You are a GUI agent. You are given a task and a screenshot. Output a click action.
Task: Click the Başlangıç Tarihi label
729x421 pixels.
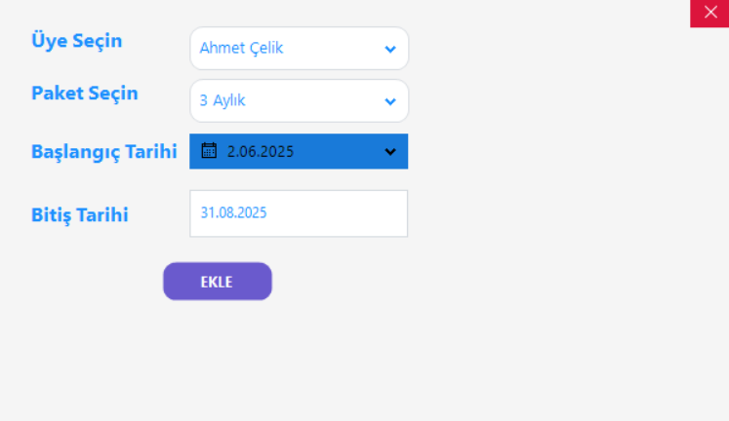click(x=103, y=152)
